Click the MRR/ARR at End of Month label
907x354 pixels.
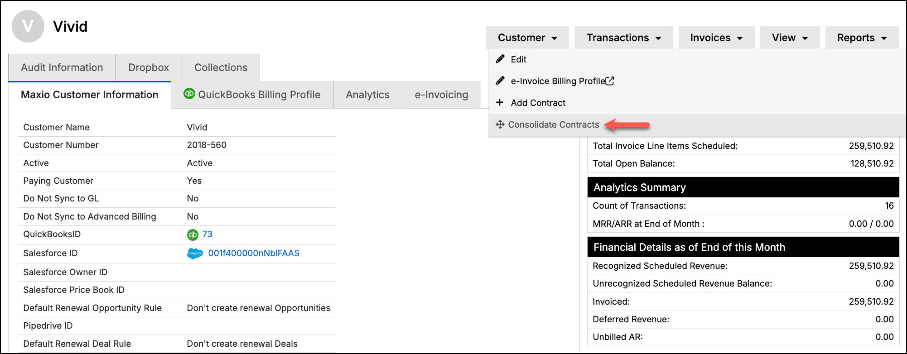[649, 224]
